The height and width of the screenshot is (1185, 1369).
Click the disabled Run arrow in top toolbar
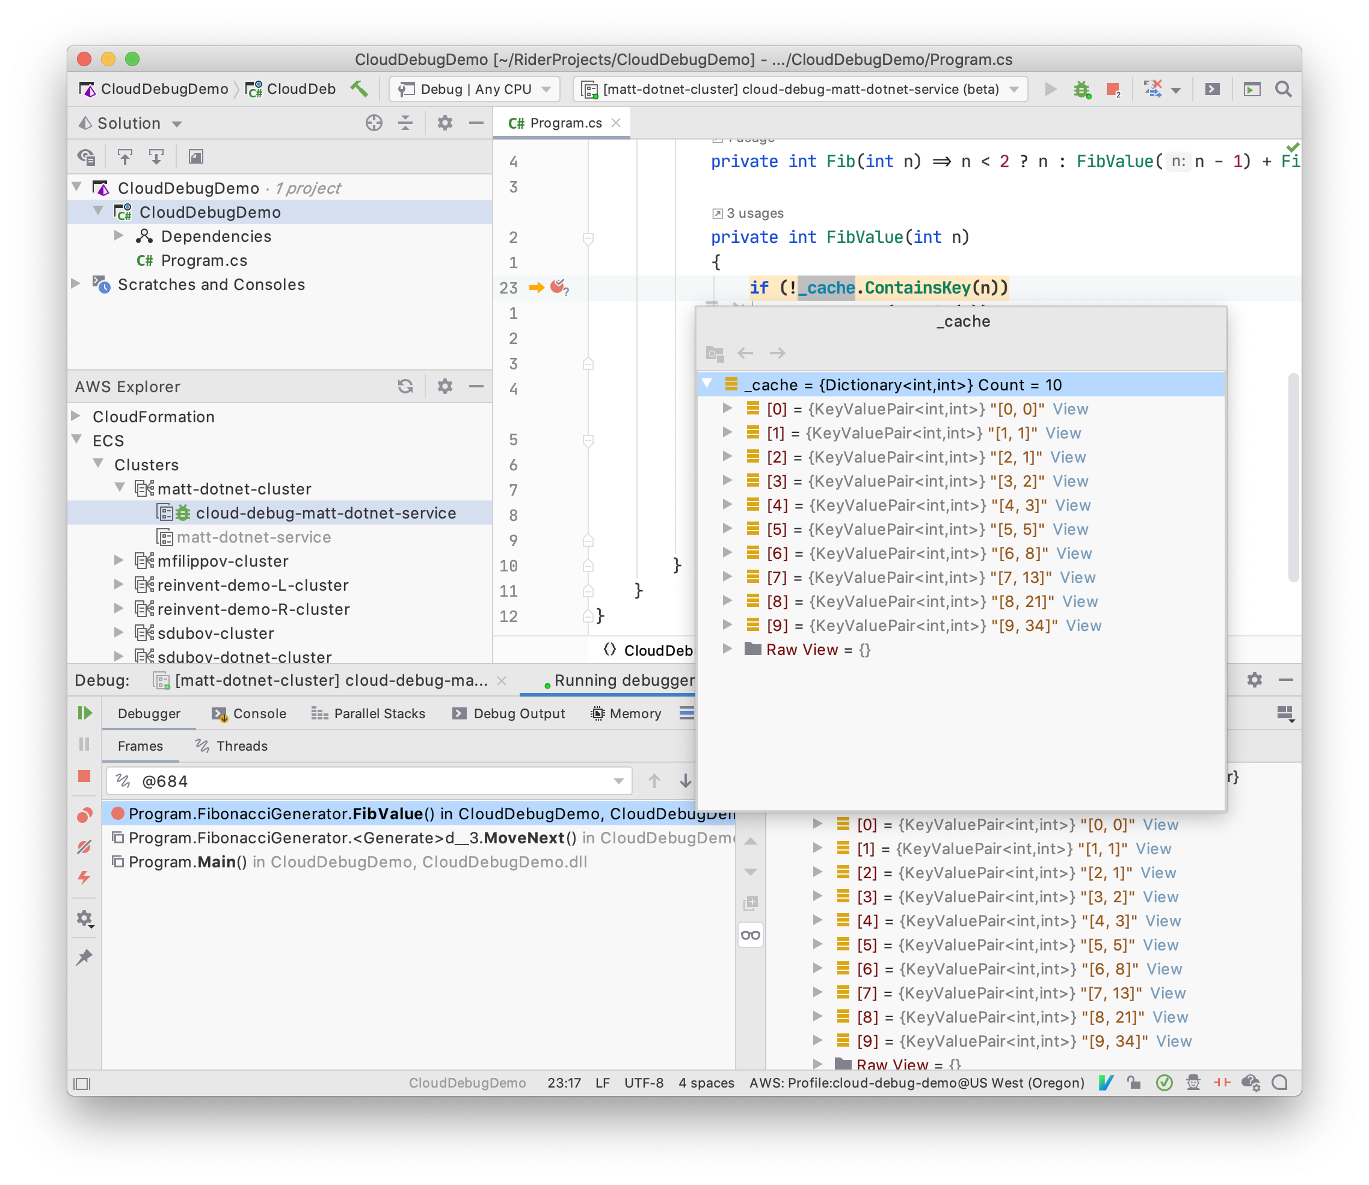click(1050, 88)
